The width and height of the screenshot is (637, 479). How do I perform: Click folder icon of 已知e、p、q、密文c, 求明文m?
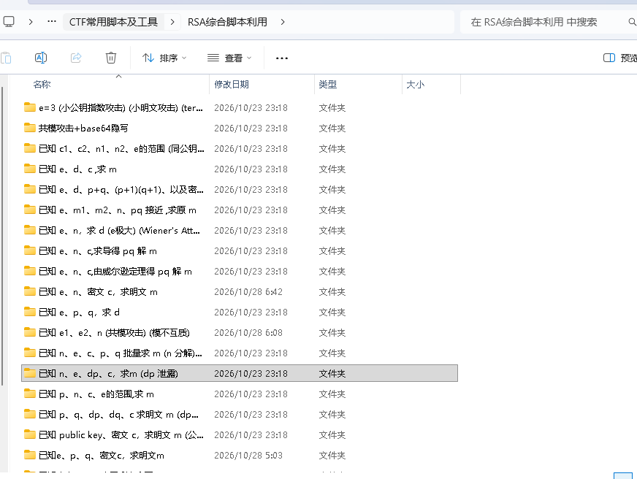tap(30, 456)
